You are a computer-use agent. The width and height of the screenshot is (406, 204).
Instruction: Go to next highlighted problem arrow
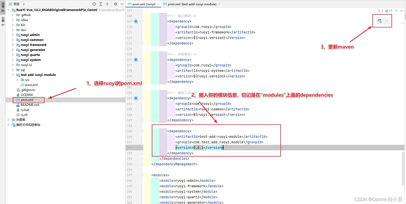pos(401,11)
